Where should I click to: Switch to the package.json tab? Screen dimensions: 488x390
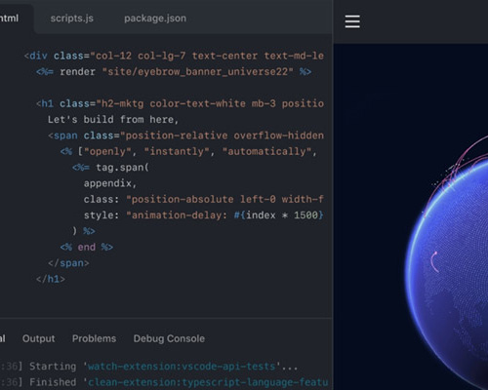point(155,19)
